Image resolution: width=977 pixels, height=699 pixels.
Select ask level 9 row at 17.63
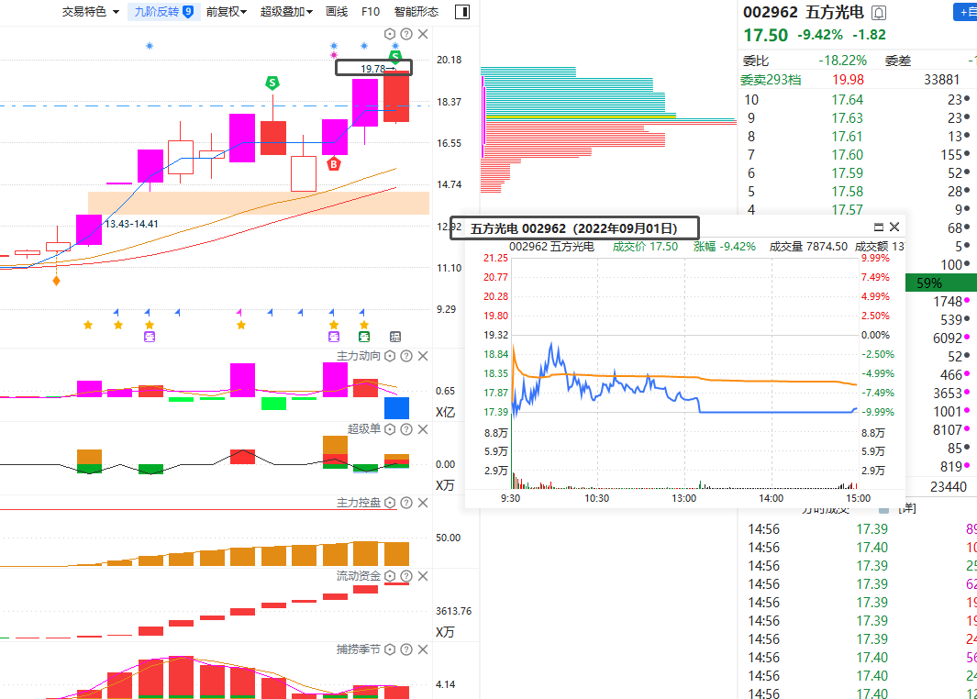[858, 117]
